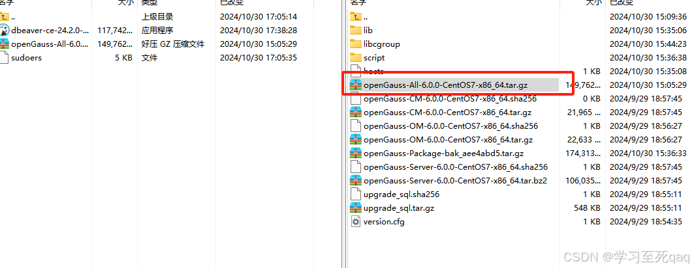Click the openGauss-Package-bak archive icon
Viewport: 692px width, 268px height.
355,153
